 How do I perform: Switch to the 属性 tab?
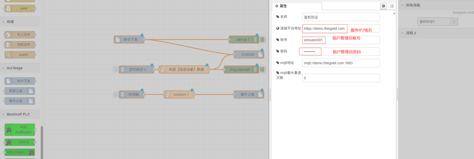281,6
